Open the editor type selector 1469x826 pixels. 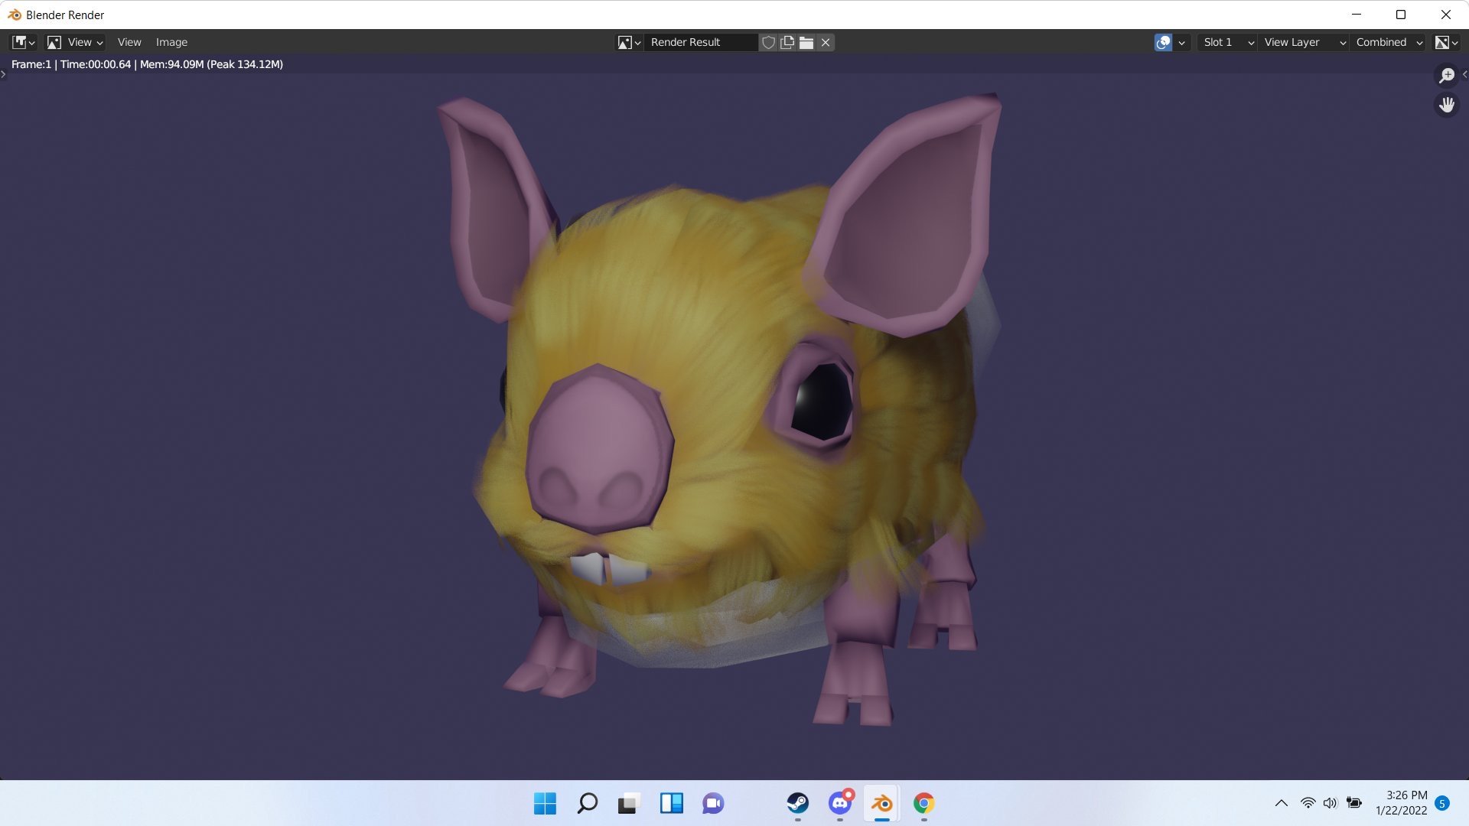tap(23, 42)
